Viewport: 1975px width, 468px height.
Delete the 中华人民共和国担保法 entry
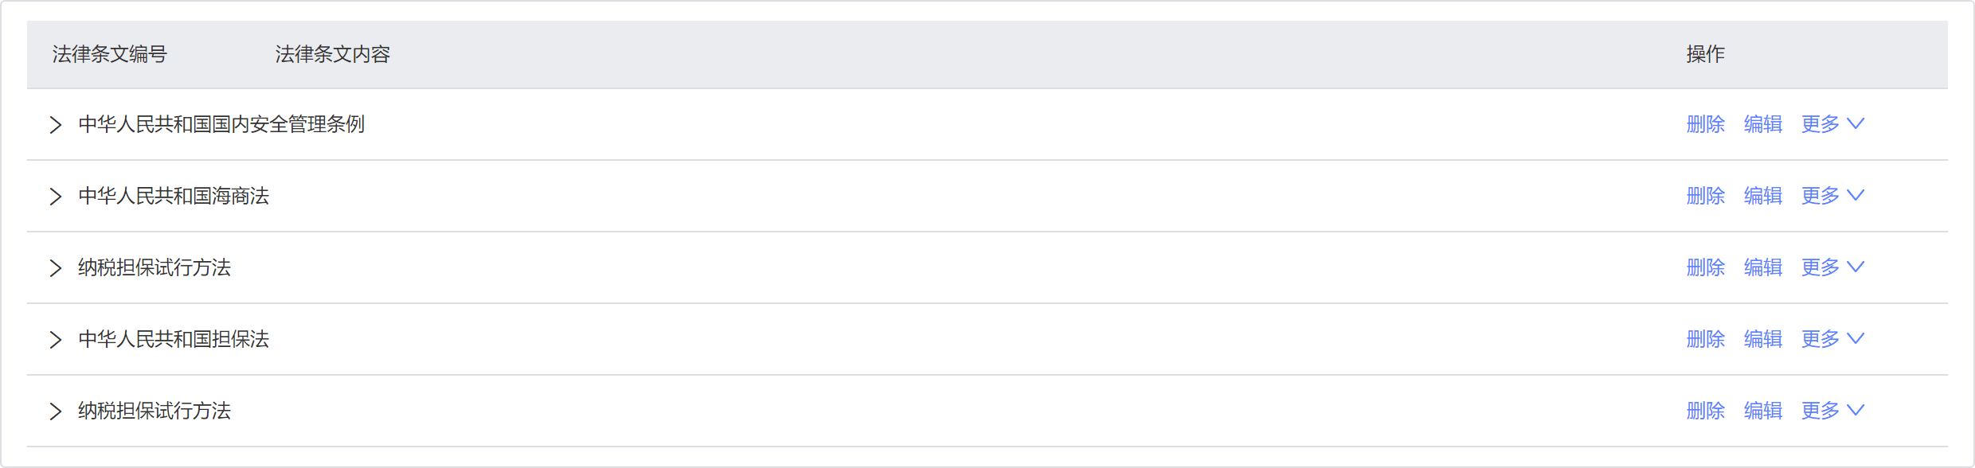(1705, 339)
